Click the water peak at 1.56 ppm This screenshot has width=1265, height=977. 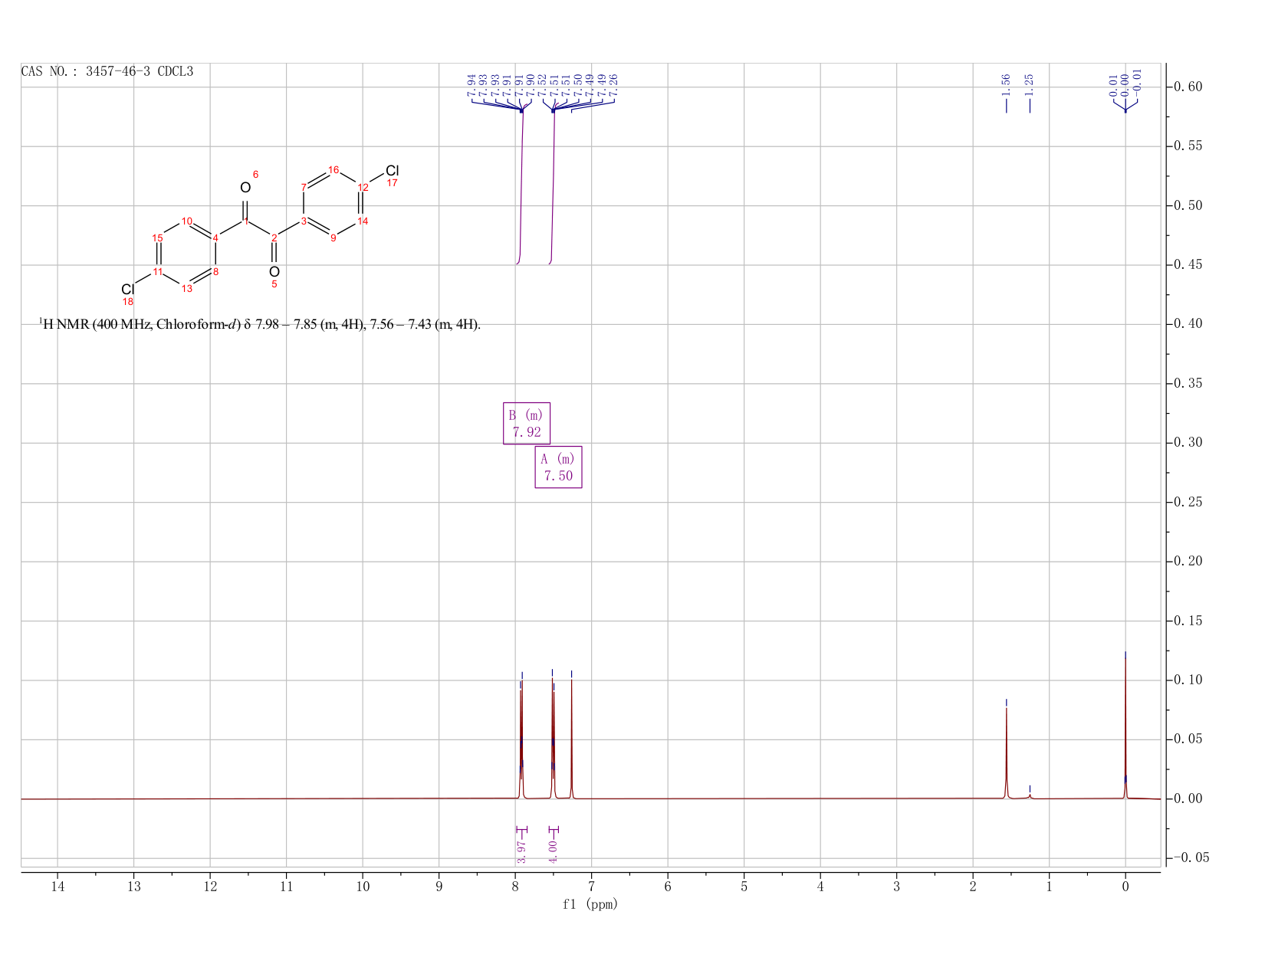(x=1007, y=753)
